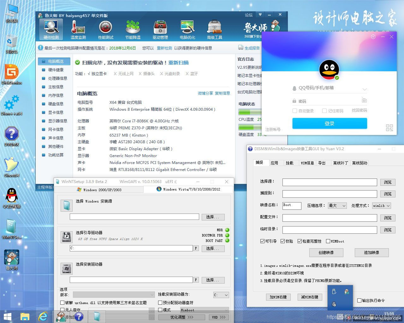
Task: Click Windows 安装源 path field
Action: 134,217
